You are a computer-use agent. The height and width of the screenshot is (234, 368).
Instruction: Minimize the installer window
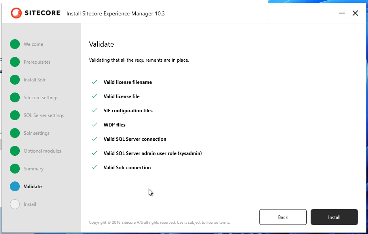(342, 13)
